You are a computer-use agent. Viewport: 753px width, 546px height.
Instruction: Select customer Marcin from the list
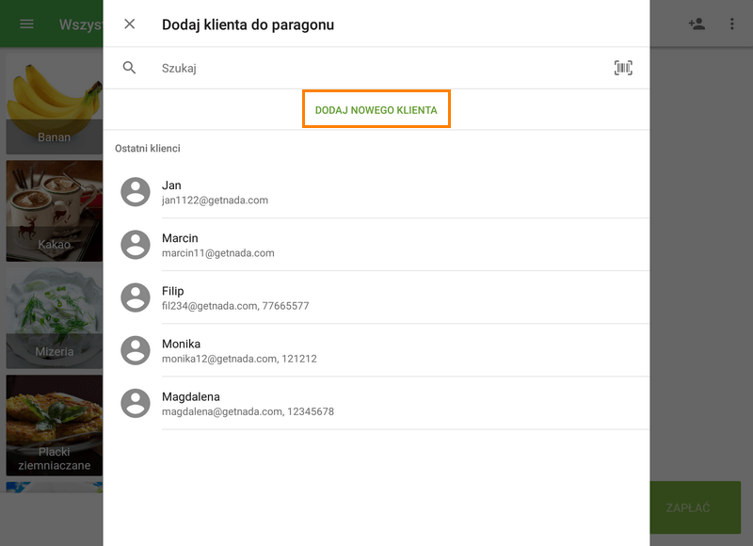coord(376,245)
